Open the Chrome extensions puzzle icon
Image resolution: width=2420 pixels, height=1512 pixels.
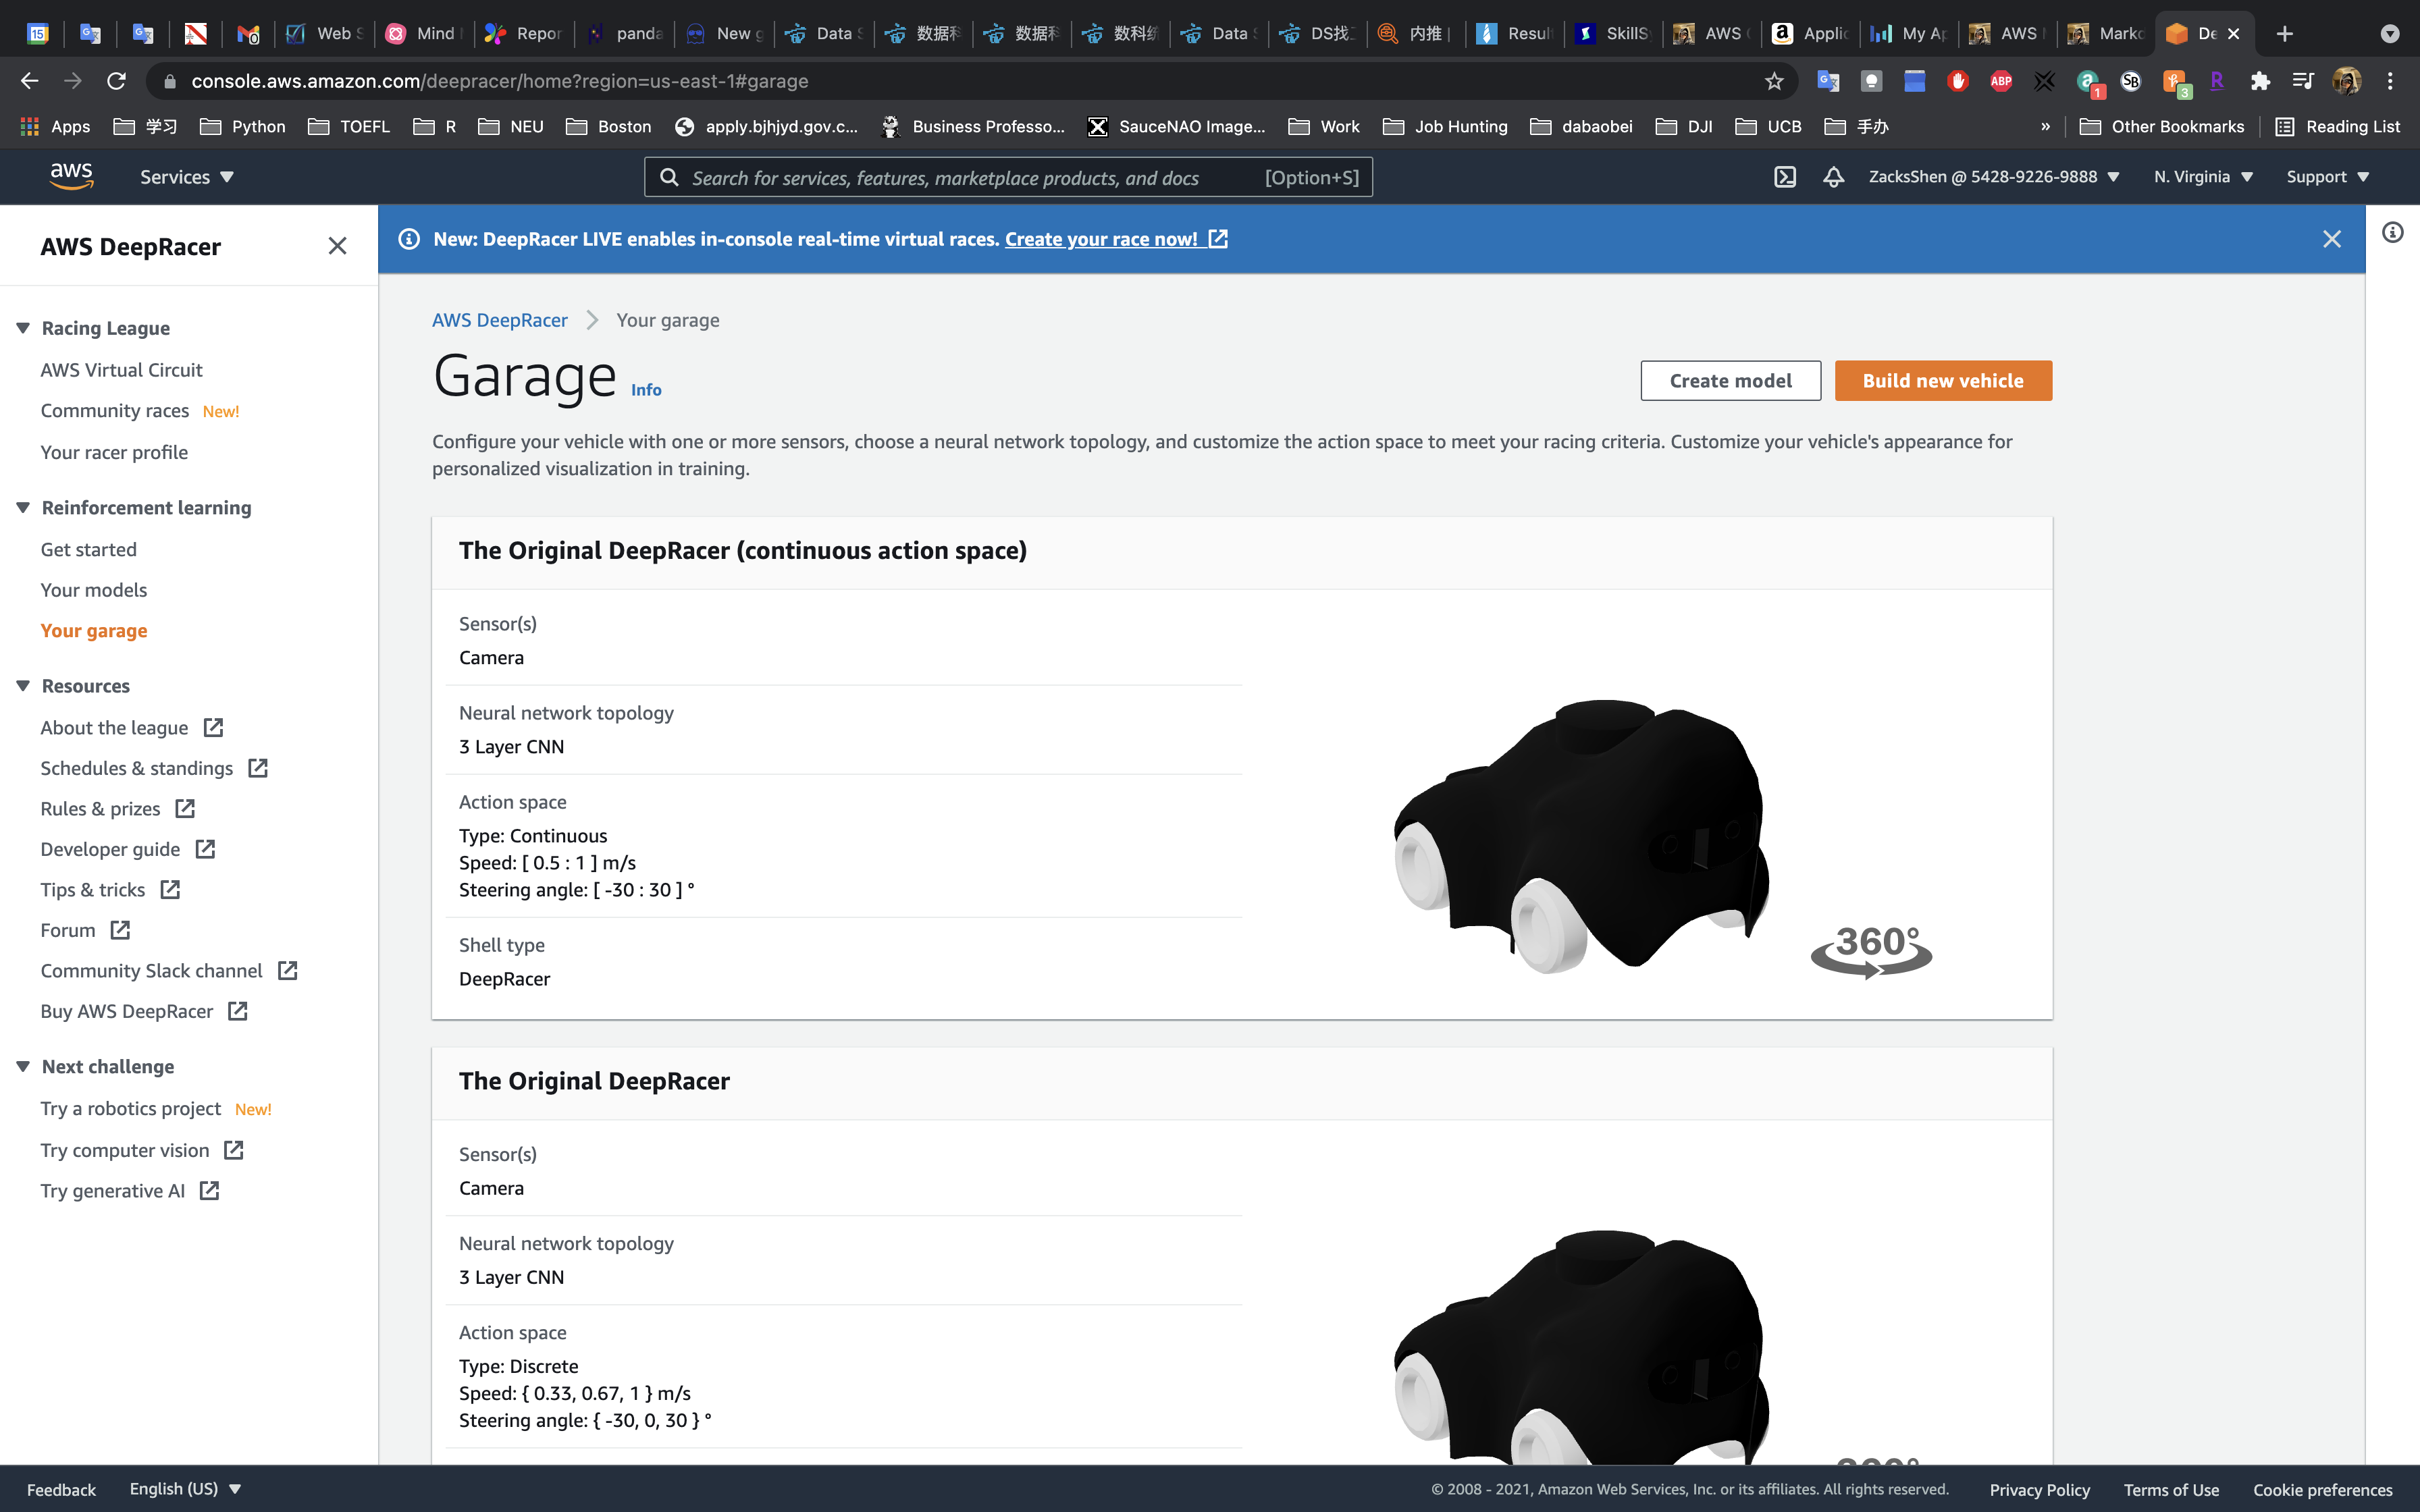point(2260,81)
